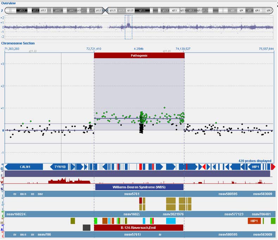Click the H track label
The height and width of the screenshot is (240, 278).
click(2, 223)
